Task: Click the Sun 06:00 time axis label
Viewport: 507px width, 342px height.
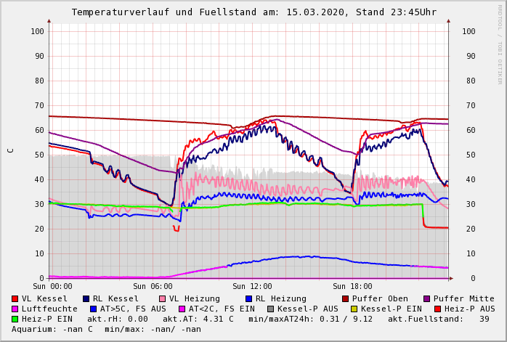Action: click(153, 287)
